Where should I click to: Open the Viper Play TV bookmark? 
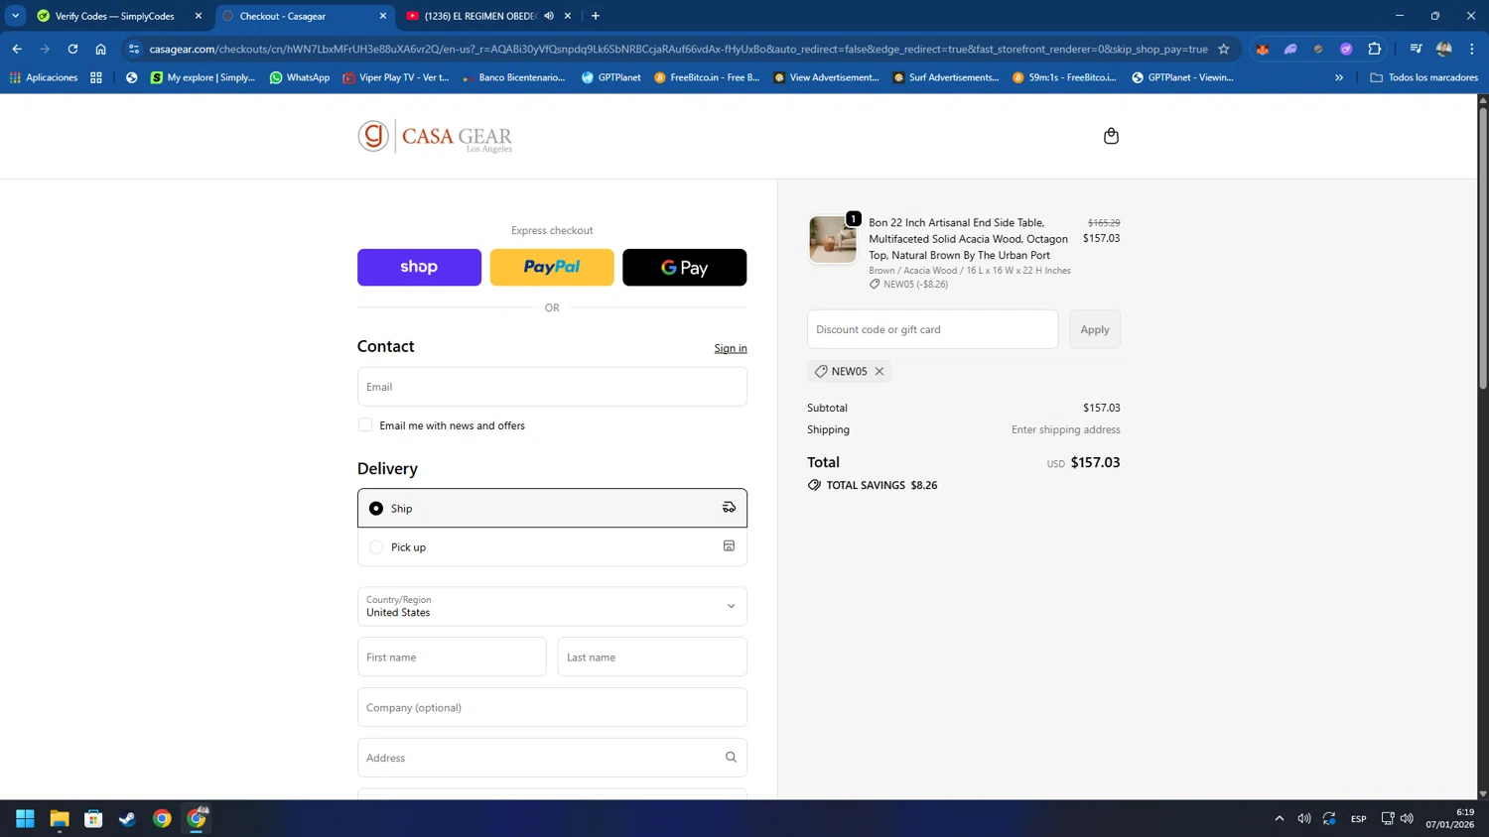coord(395,77)
